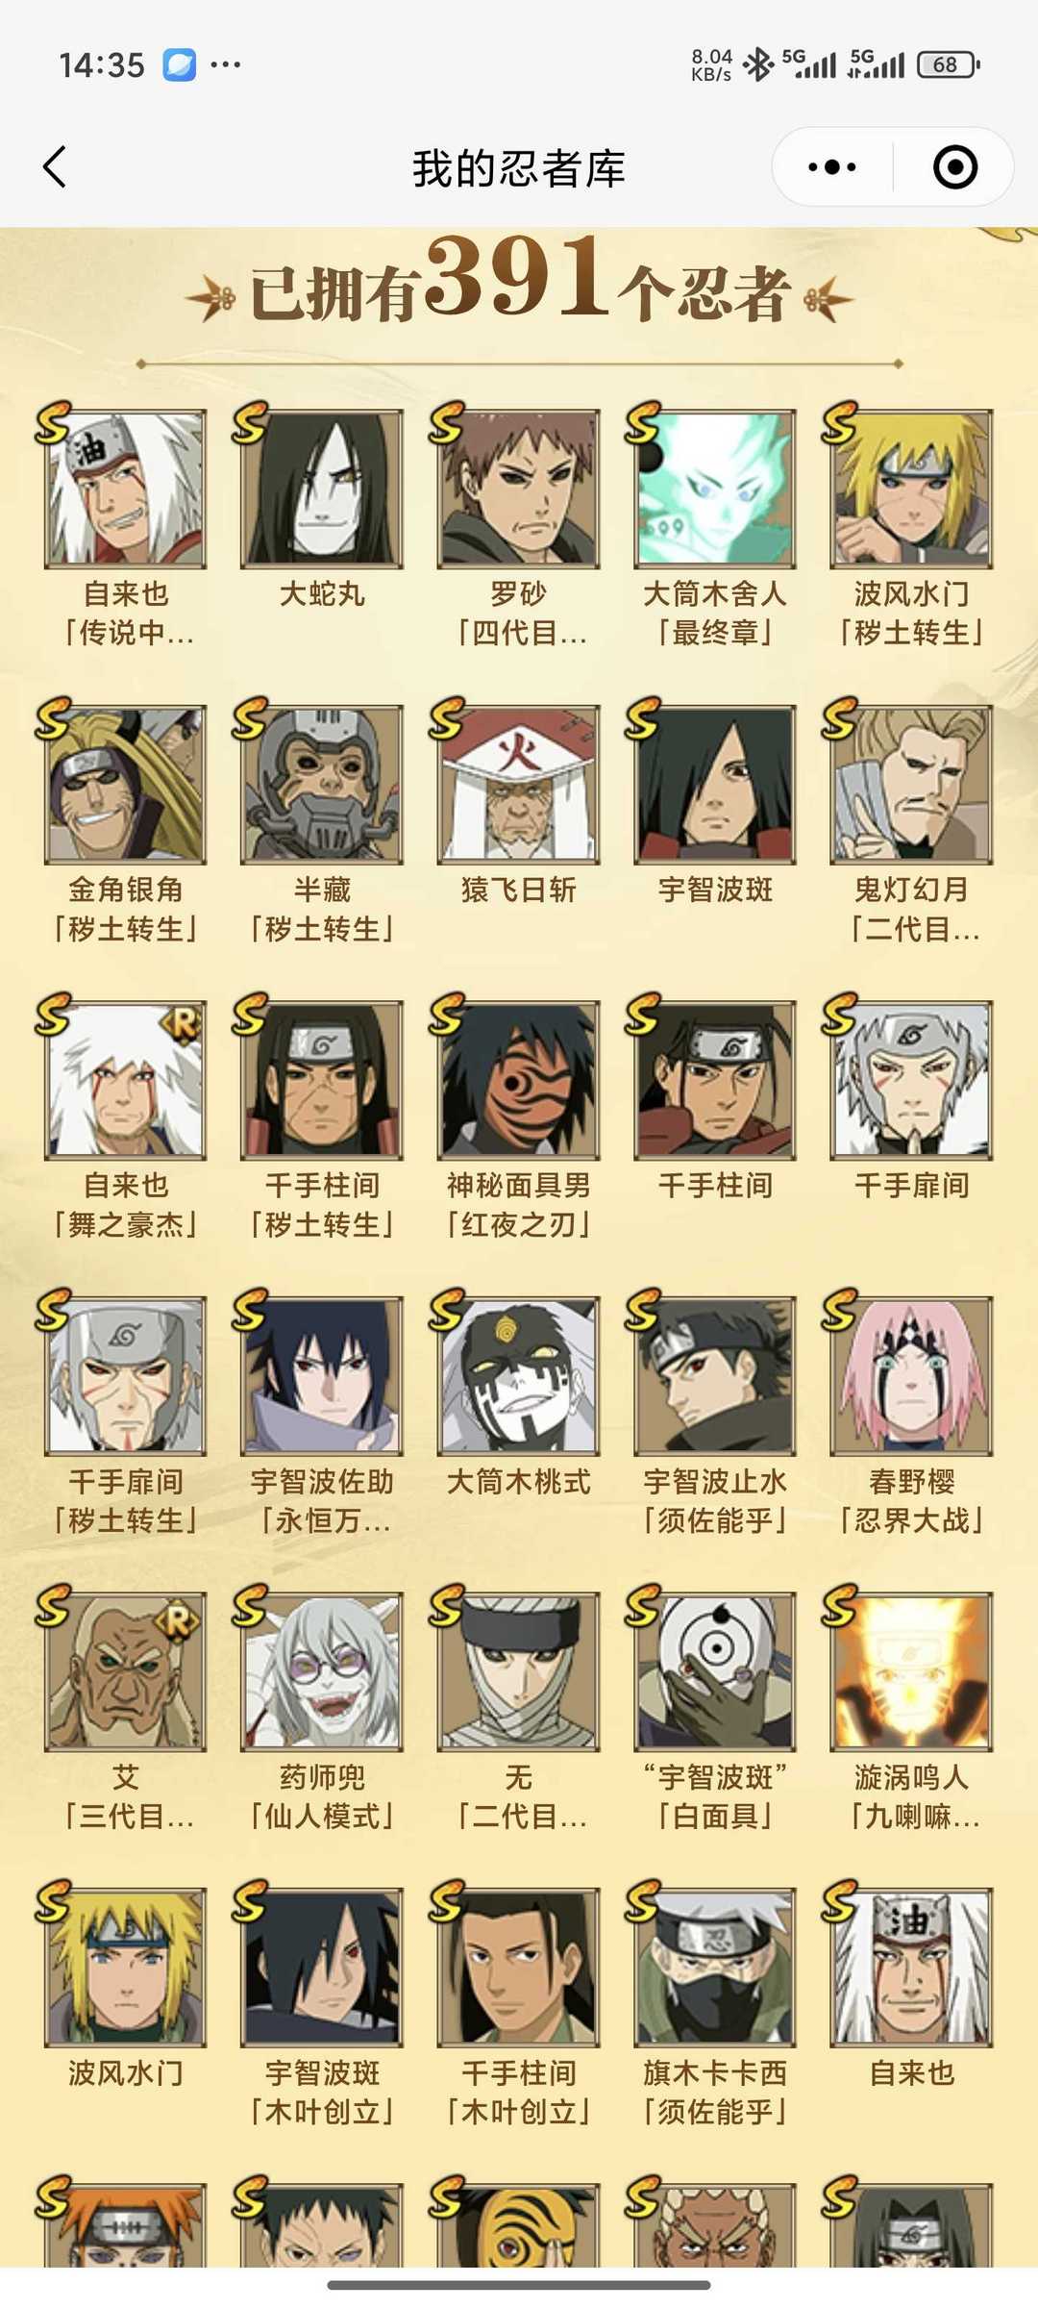Select 大筒木舍人「最终章」 avatar

pyautogui.click(x=715, y=489)
